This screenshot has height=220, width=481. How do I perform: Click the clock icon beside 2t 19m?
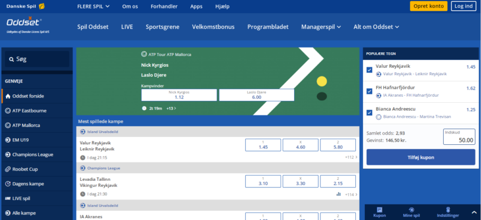tap(144, 108)
